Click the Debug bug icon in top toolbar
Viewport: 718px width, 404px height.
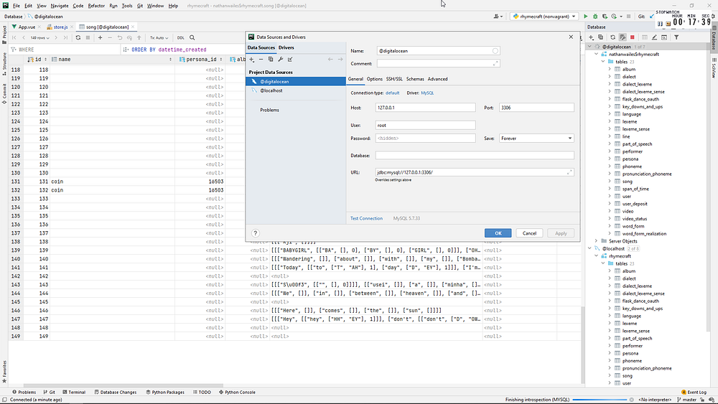[595, 16]
